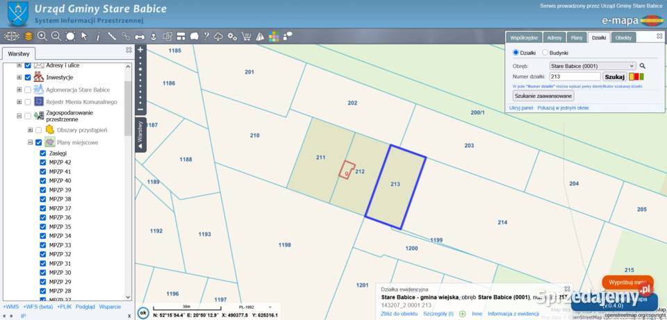Uncheck the Inwestycje layer checkbox
Image resolution: width=667 pixels, height=320 pixels.
(28, 77)
